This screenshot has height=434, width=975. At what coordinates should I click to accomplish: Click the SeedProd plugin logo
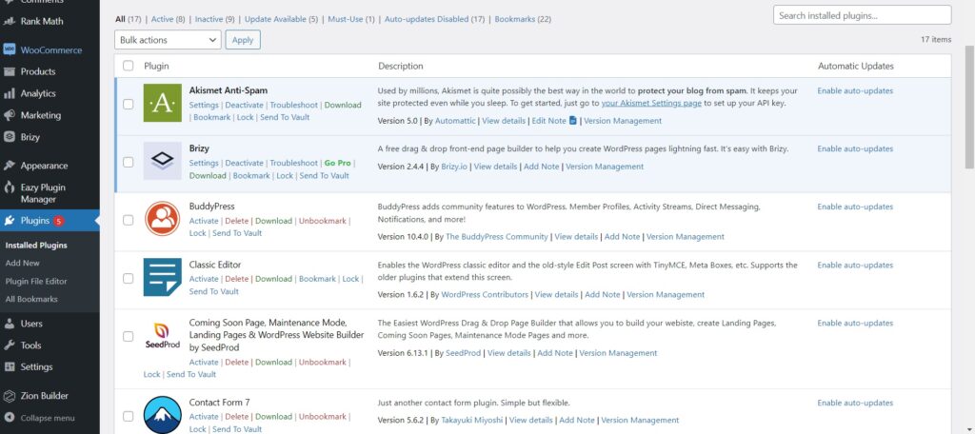click(162, 336)
